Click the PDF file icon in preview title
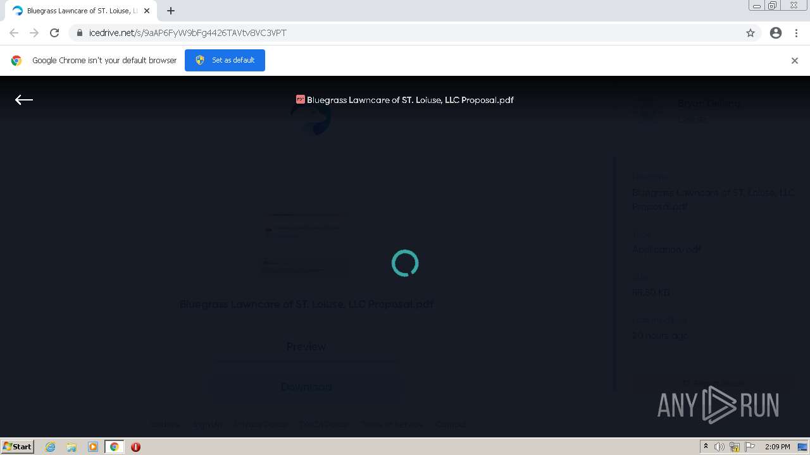 [301, 99]
